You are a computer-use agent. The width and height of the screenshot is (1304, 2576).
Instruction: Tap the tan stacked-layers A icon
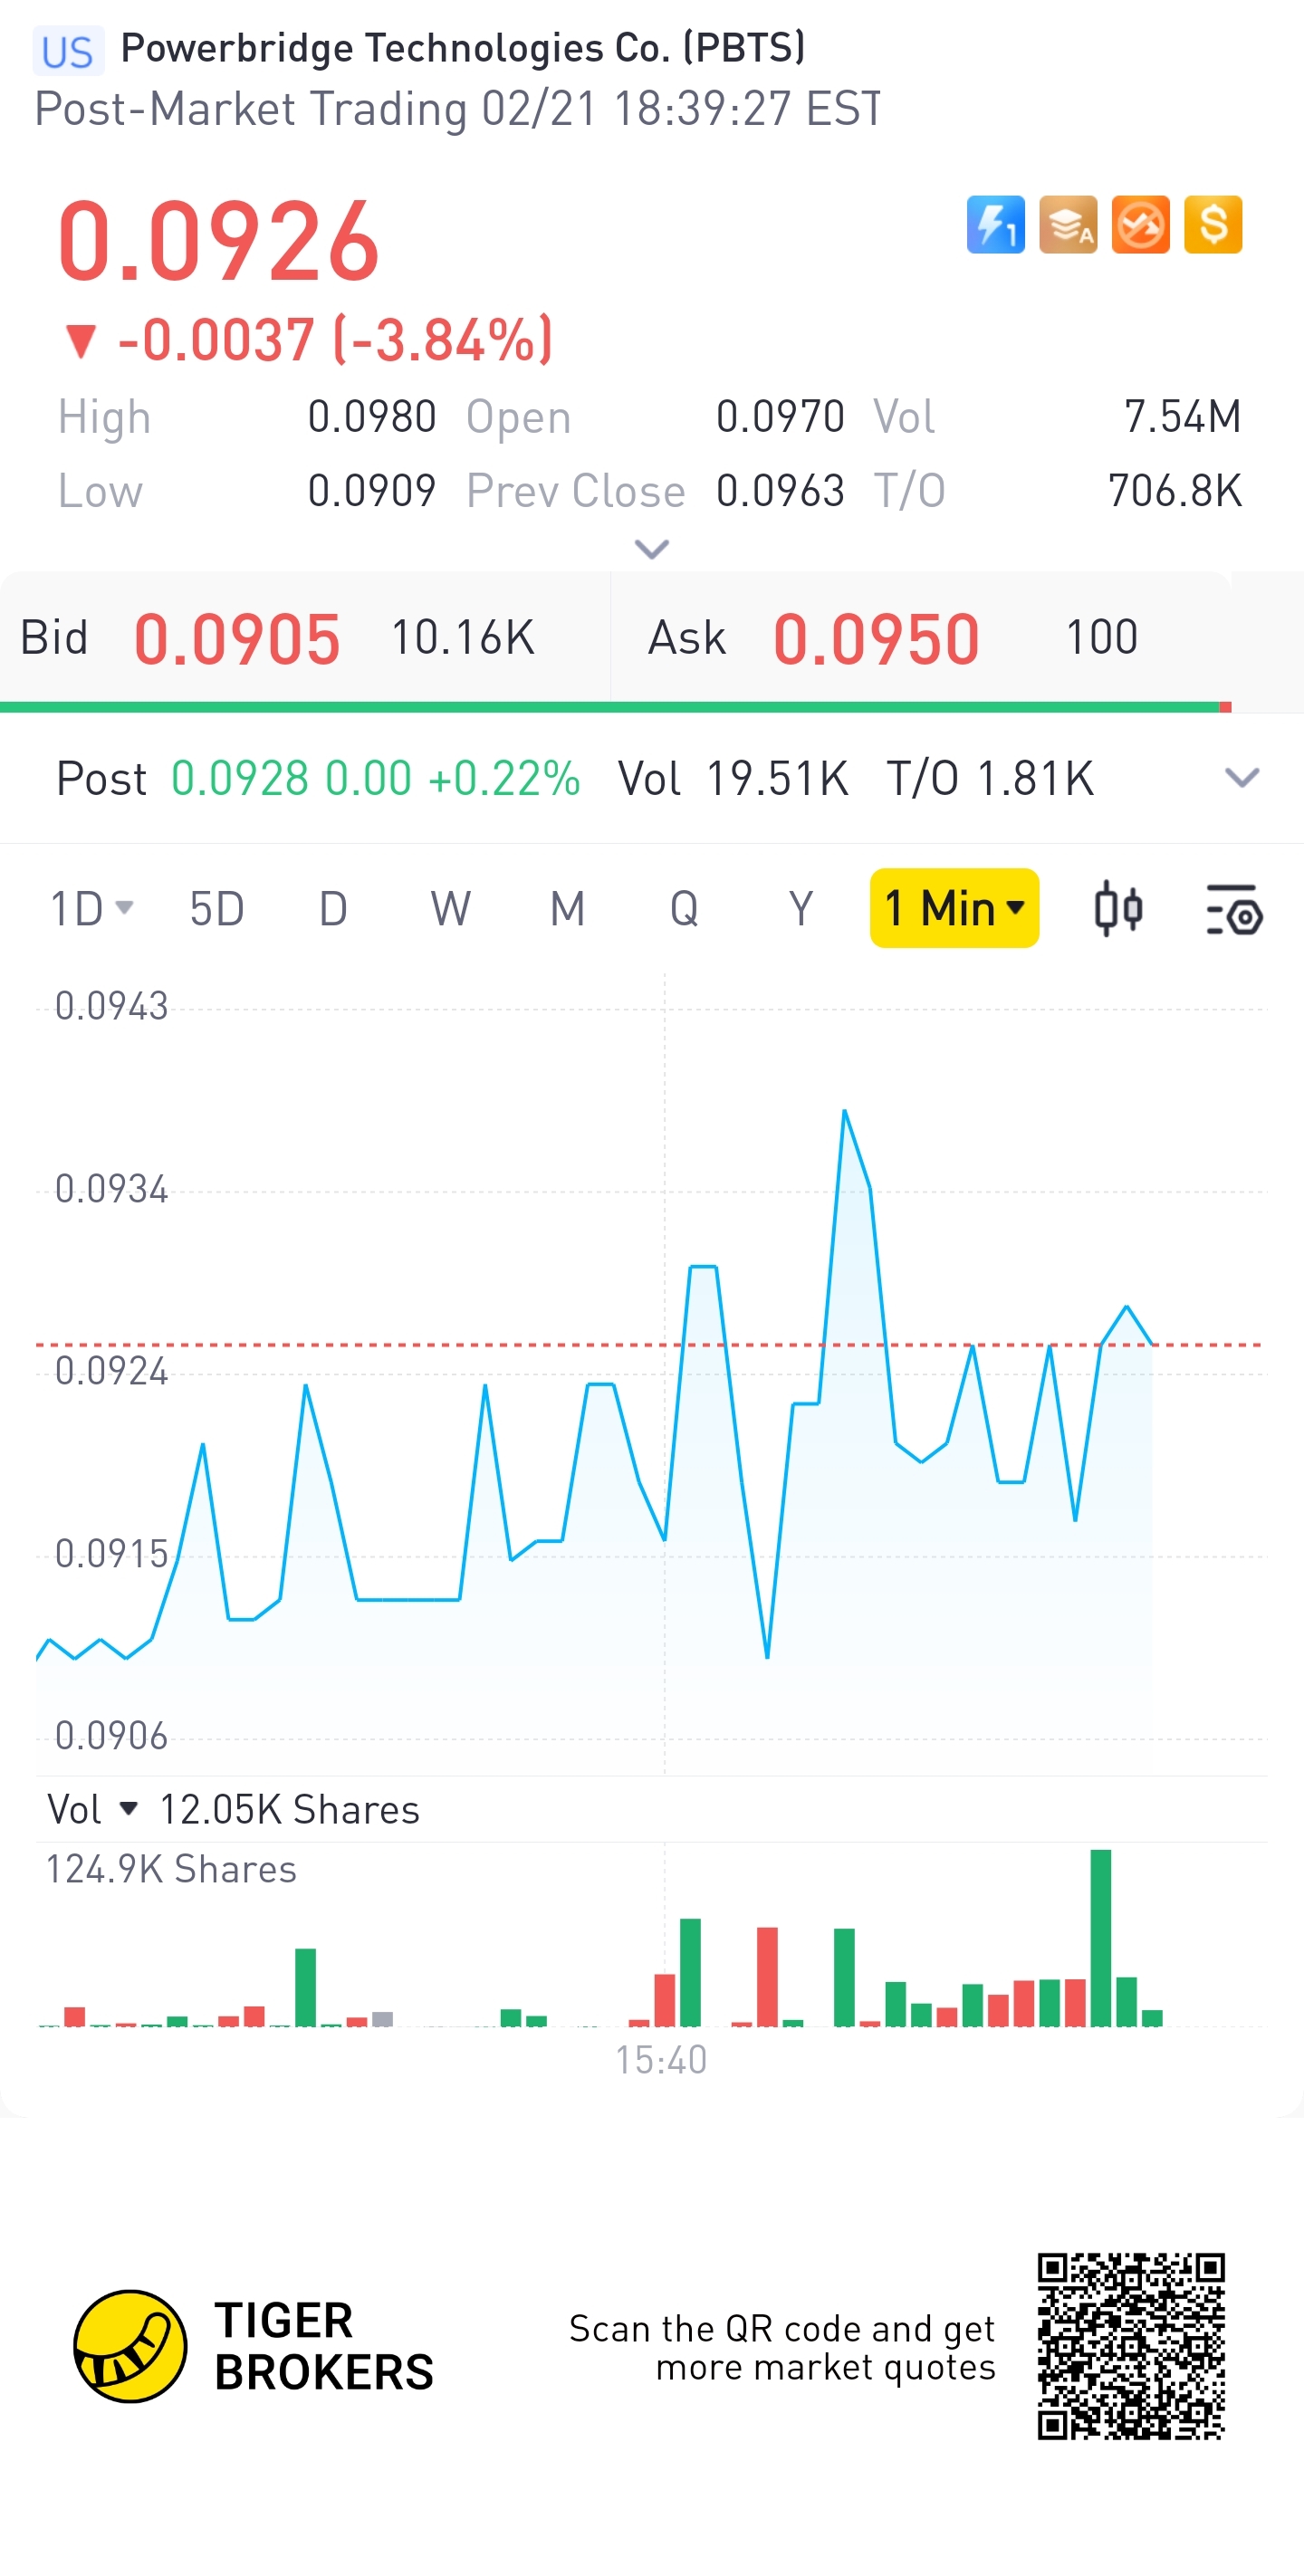coord(1068,225)
